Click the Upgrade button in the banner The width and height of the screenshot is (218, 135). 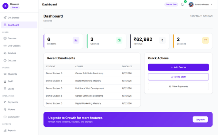200,119
